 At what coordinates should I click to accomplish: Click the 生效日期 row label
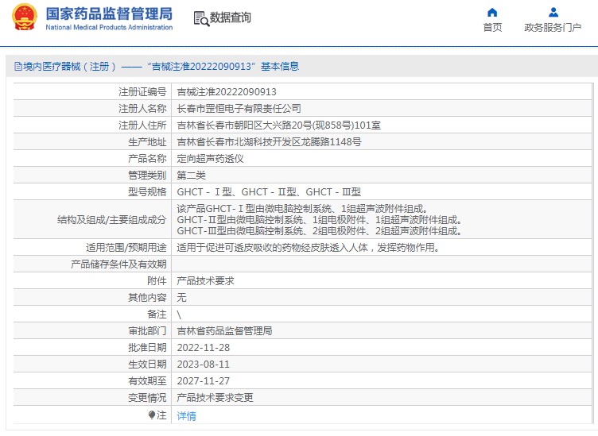147,365
